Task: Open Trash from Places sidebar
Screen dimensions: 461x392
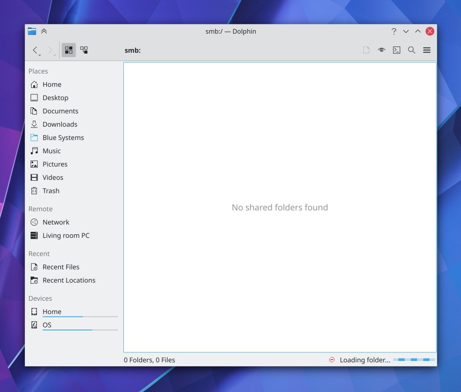Action: click(x=50, y=191)
